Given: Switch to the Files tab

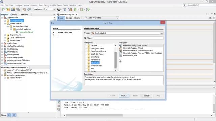Looking at the screenshot, I should pyautogui.click(x=15, y=15).
